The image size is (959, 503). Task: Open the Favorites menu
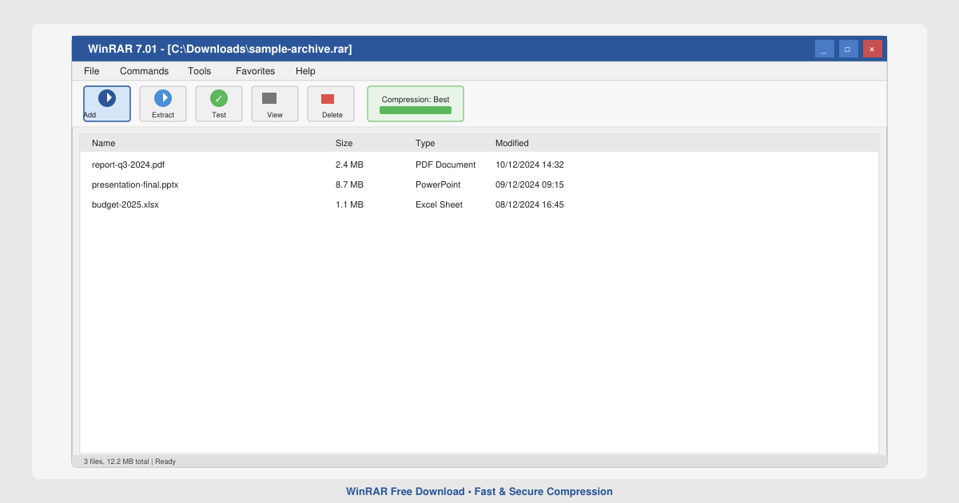point(256,71)
